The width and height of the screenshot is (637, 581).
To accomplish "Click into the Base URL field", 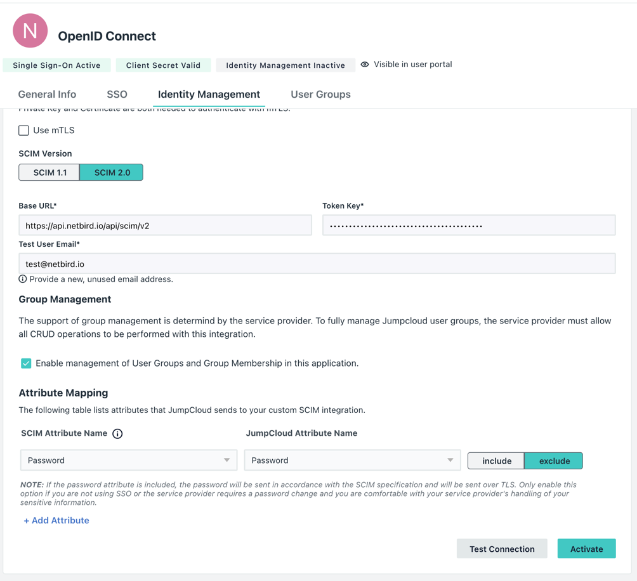I will pyautogui.click(x=165, y=226).
